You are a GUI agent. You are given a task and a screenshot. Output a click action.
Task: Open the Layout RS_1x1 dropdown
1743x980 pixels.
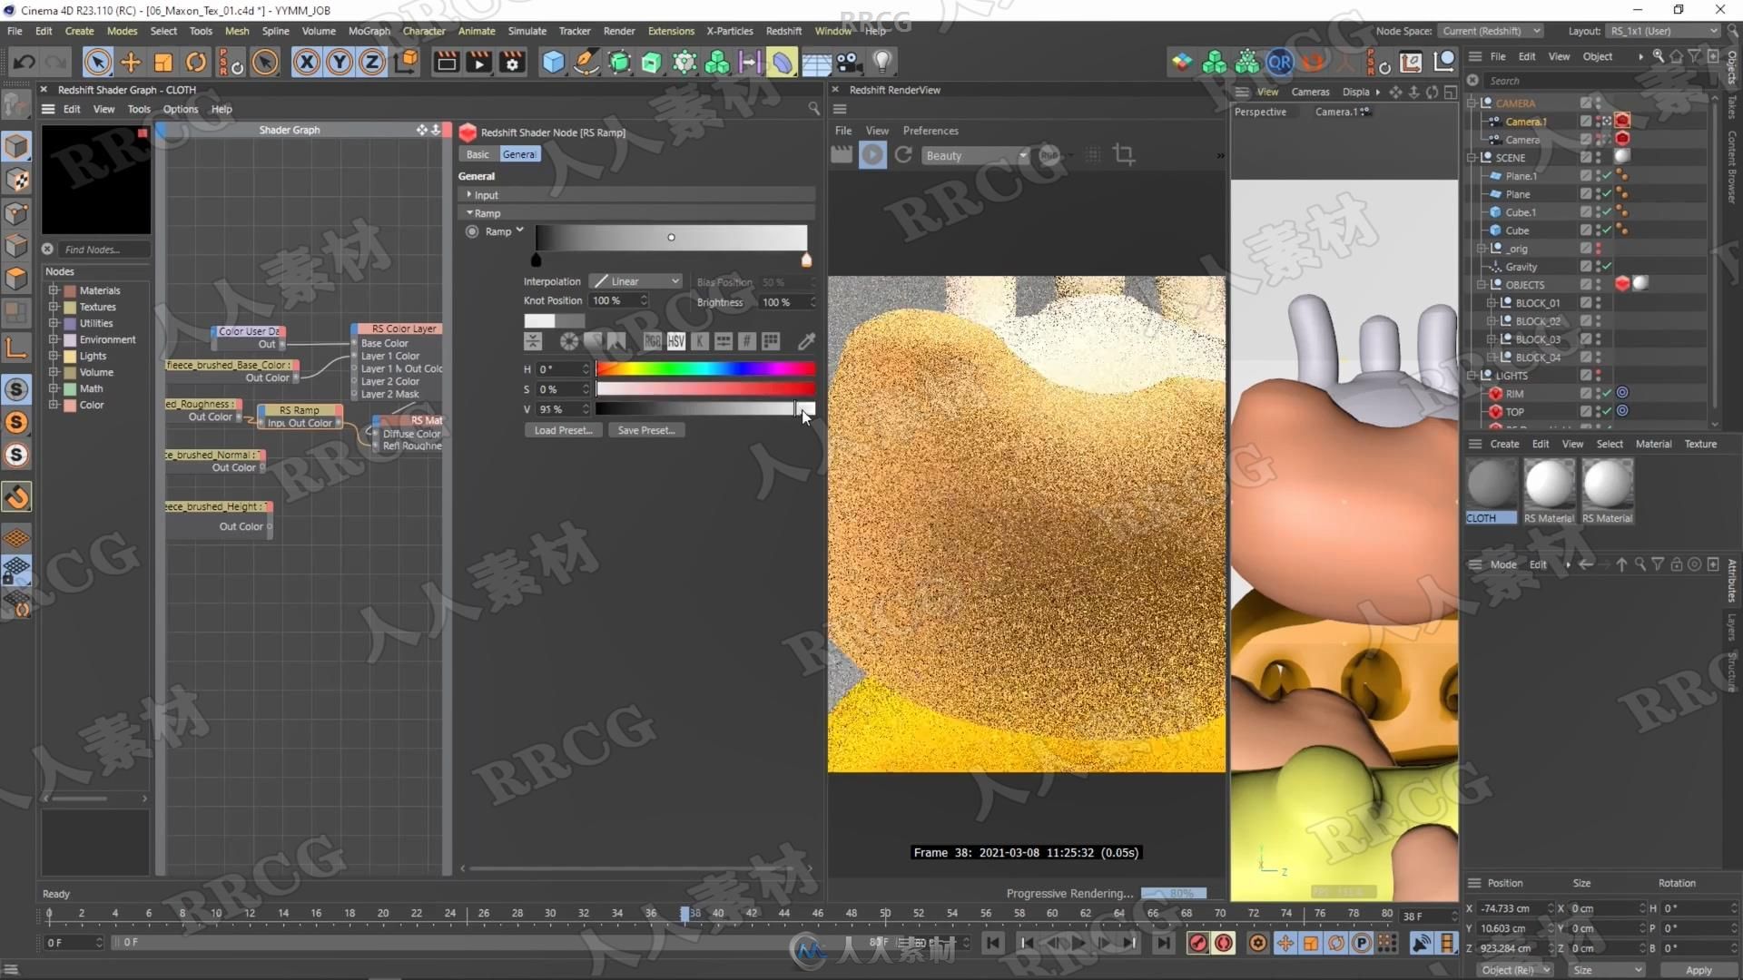(x=1663, y=31)
